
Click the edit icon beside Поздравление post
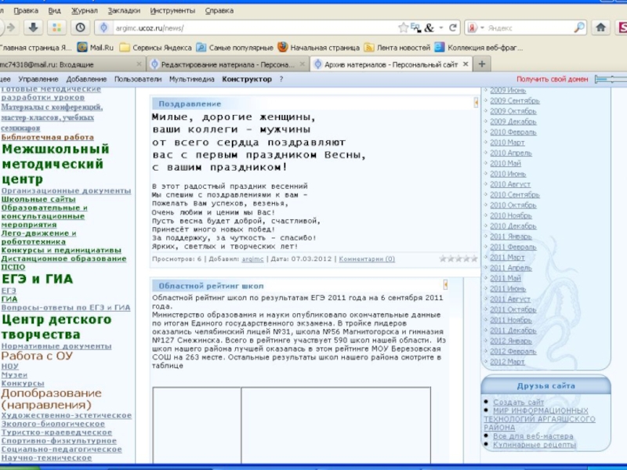(476, 103)
